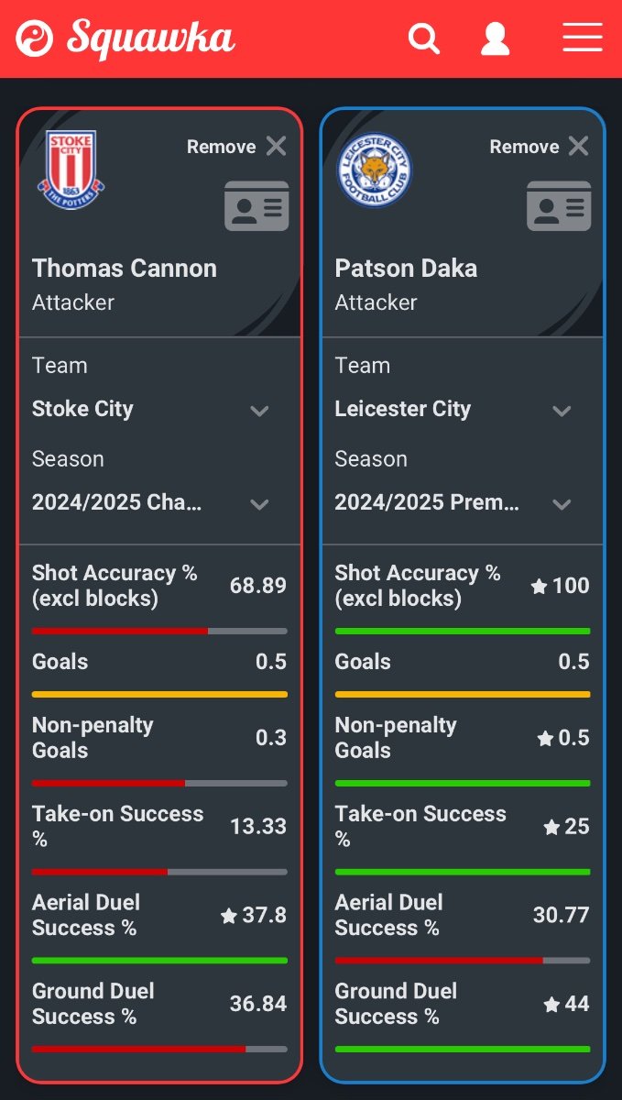
Task: Open Patson Daka's player ID card icon
Action: click(559, 205)
